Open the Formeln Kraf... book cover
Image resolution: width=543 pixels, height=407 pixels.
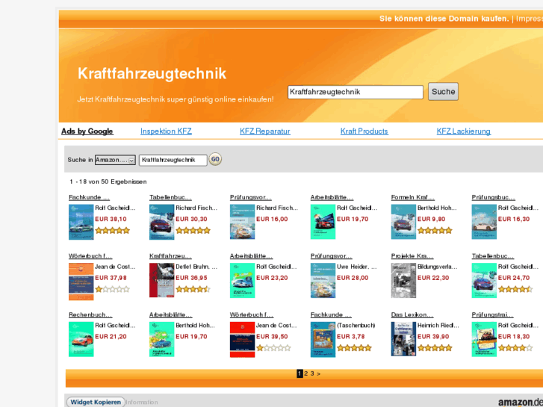pos(403,222)
